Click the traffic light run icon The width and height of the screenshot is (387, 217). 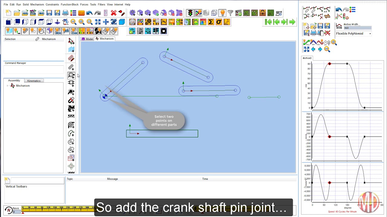190,13
